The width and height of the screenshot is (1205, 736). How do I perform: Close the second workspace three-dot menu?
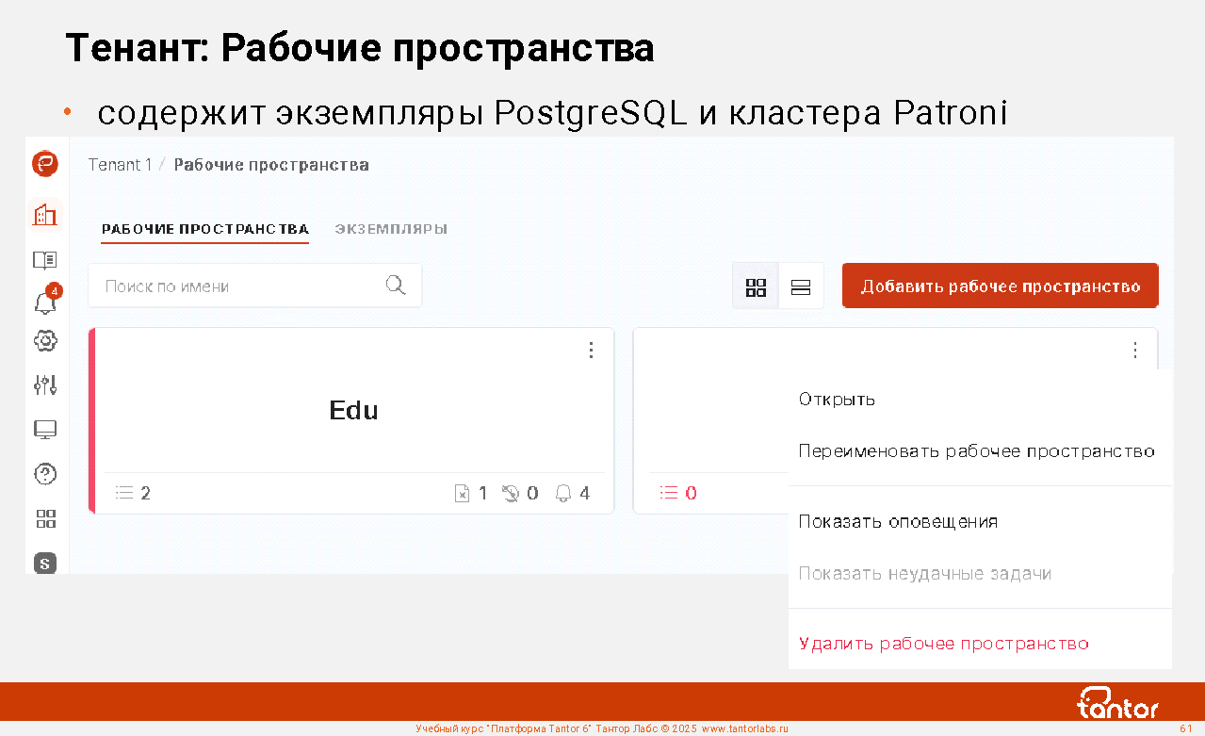[x=1135, y=351]
